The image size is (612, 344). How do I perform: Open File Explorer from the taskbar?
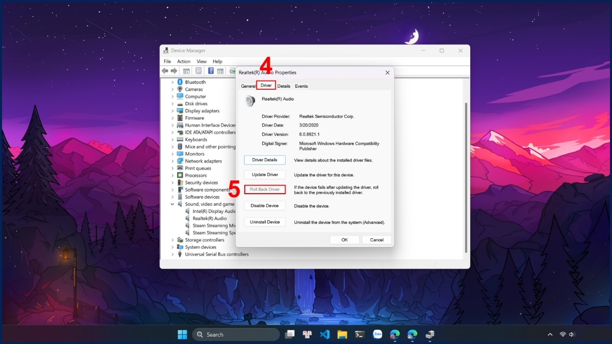pos(342,335)
